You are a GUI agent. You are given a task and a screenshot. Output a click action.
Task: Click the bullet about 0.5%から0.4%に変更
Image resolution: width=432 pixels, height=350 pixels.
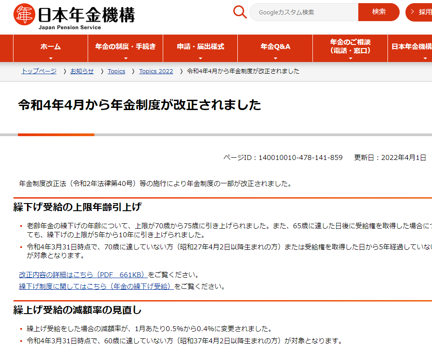(x=149, y=329)
